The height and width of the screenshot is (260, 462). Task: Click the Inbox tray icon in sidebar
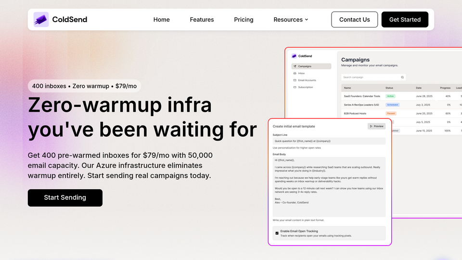[x=295, y=73]
